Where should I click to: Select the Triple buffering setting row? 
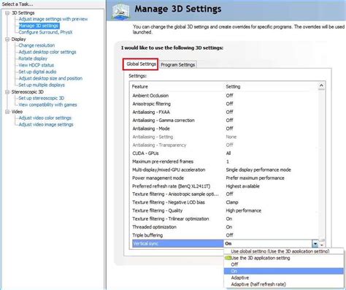click(225, 235)
